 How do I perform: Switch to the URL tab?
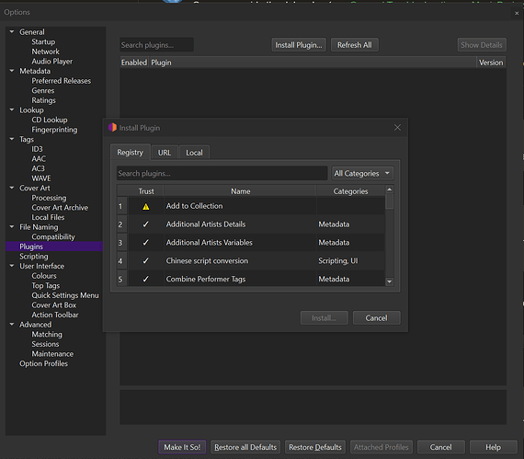[165, 153]
